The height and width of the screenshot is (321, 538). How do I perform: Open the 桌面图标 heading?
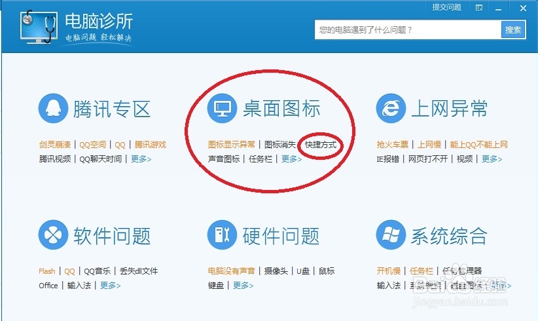[x=281, y=108]
